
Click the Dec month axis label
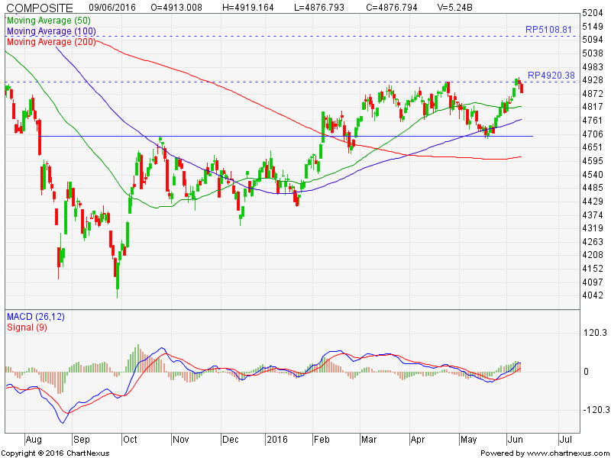(231, 440)
